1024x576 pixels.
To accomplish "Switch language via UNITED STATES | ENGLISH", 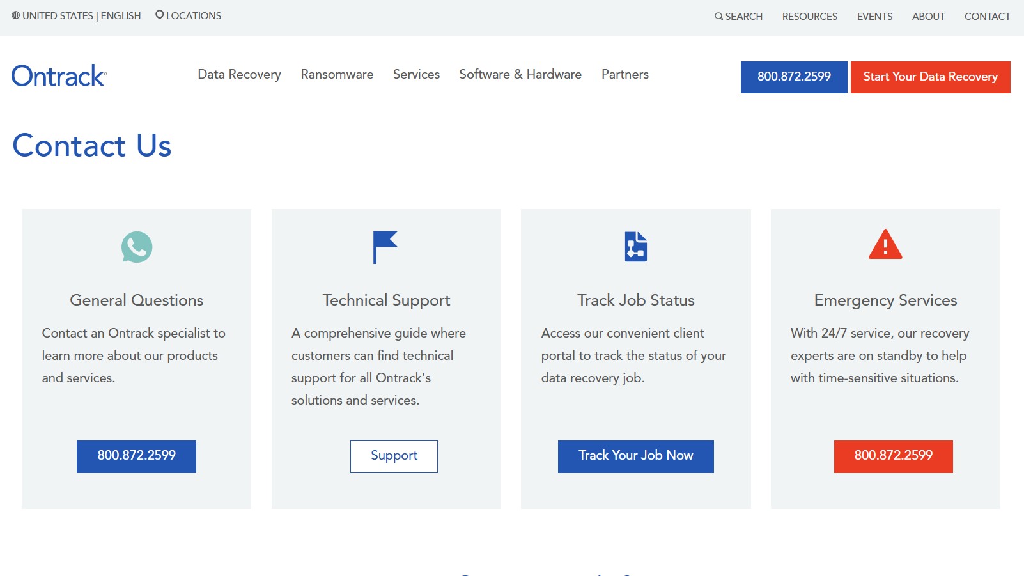I will (x=82, y=15).
